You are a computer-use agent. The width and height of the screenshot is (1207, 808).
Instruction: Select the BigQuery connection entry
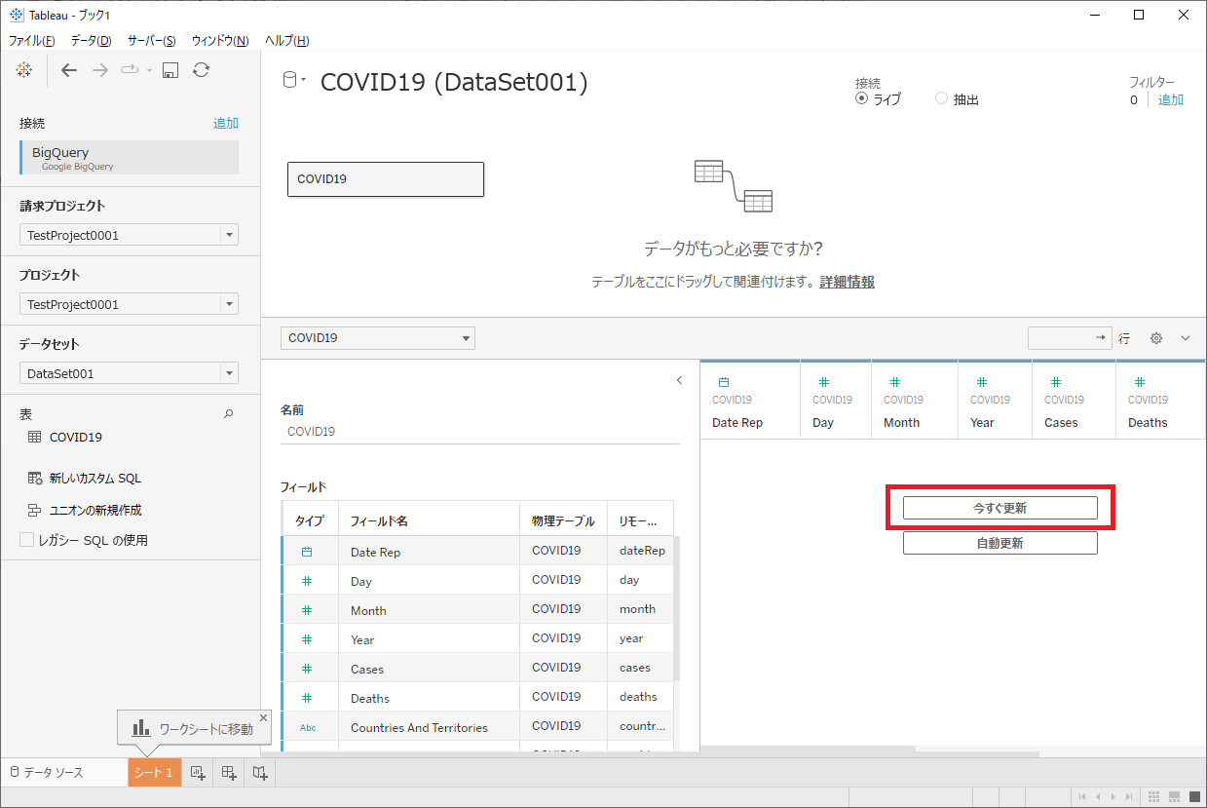coord(129,158)
